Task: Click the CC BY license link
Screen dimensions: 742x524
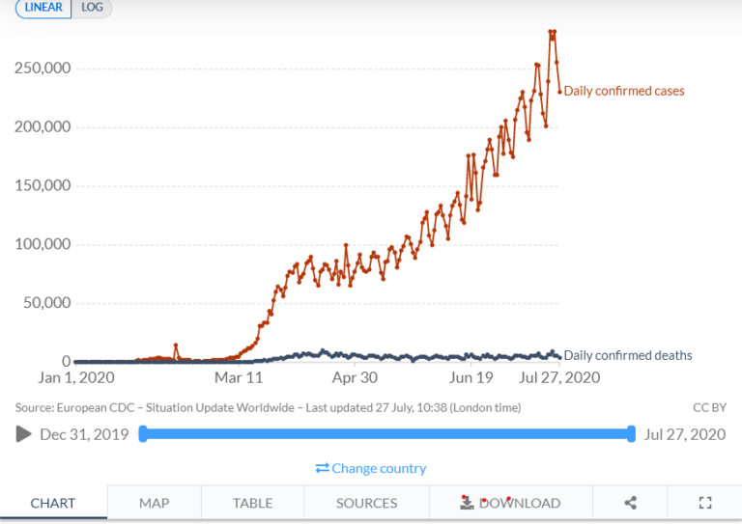Action: (x=709, y=407)
